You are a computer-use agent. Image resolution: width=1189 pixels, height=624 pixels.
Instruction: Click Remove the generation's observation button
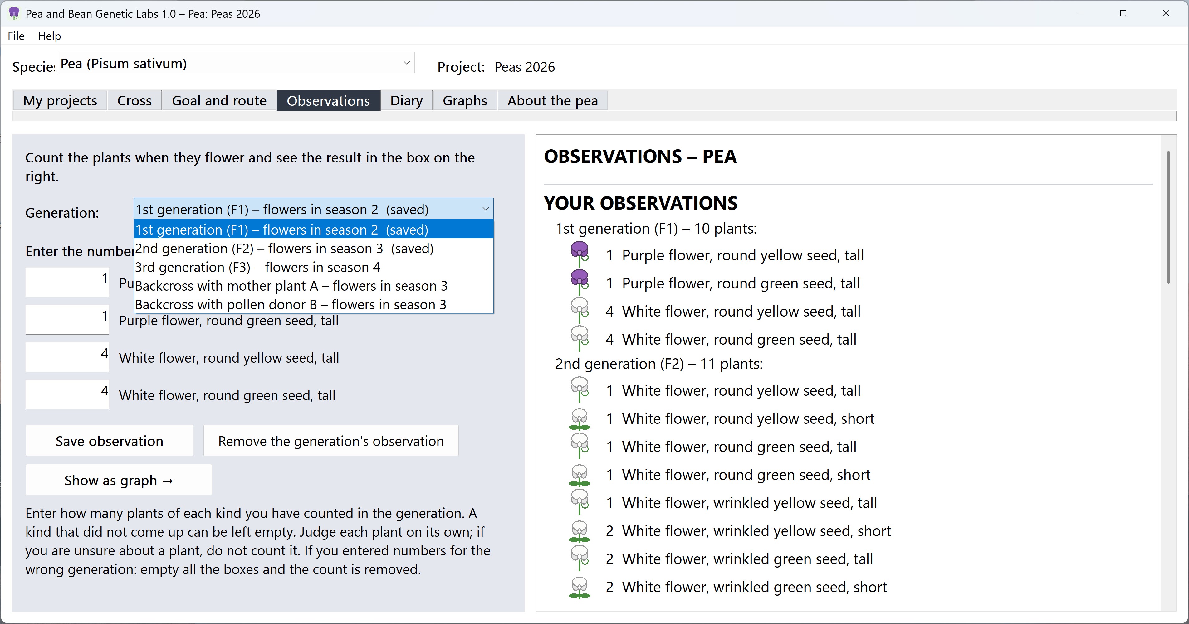[331, 440]
